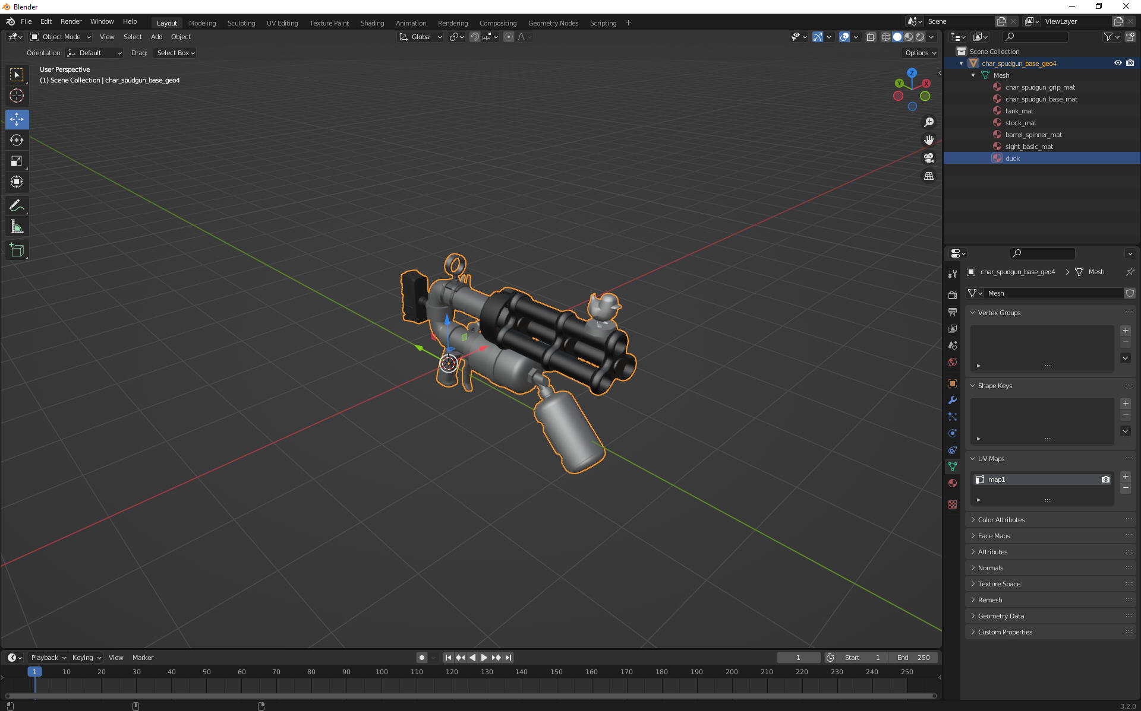Viewport: 1141px width, 711px height.
Task: Switch to wireframe viewport shading
Action: coord(885,37)
